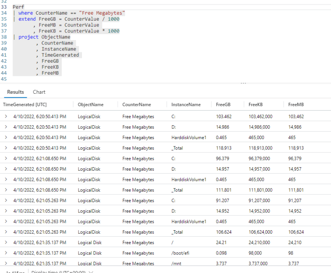
Task: Sort by CounterName column header
Action: pos(136,105)
